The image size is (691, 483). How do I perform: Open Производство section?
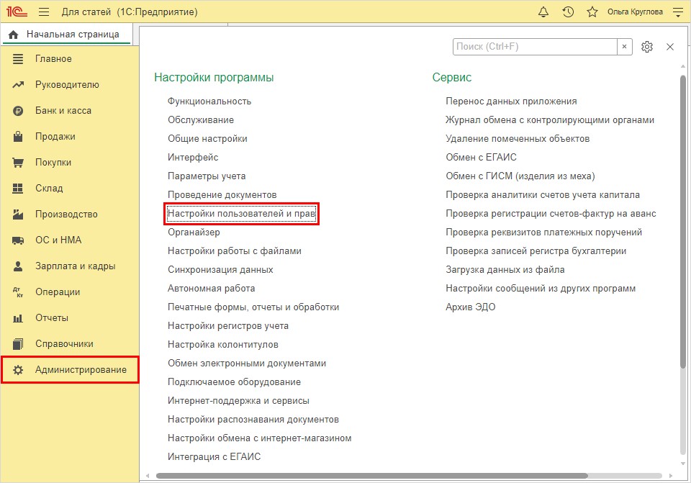[x=66, y=215]
